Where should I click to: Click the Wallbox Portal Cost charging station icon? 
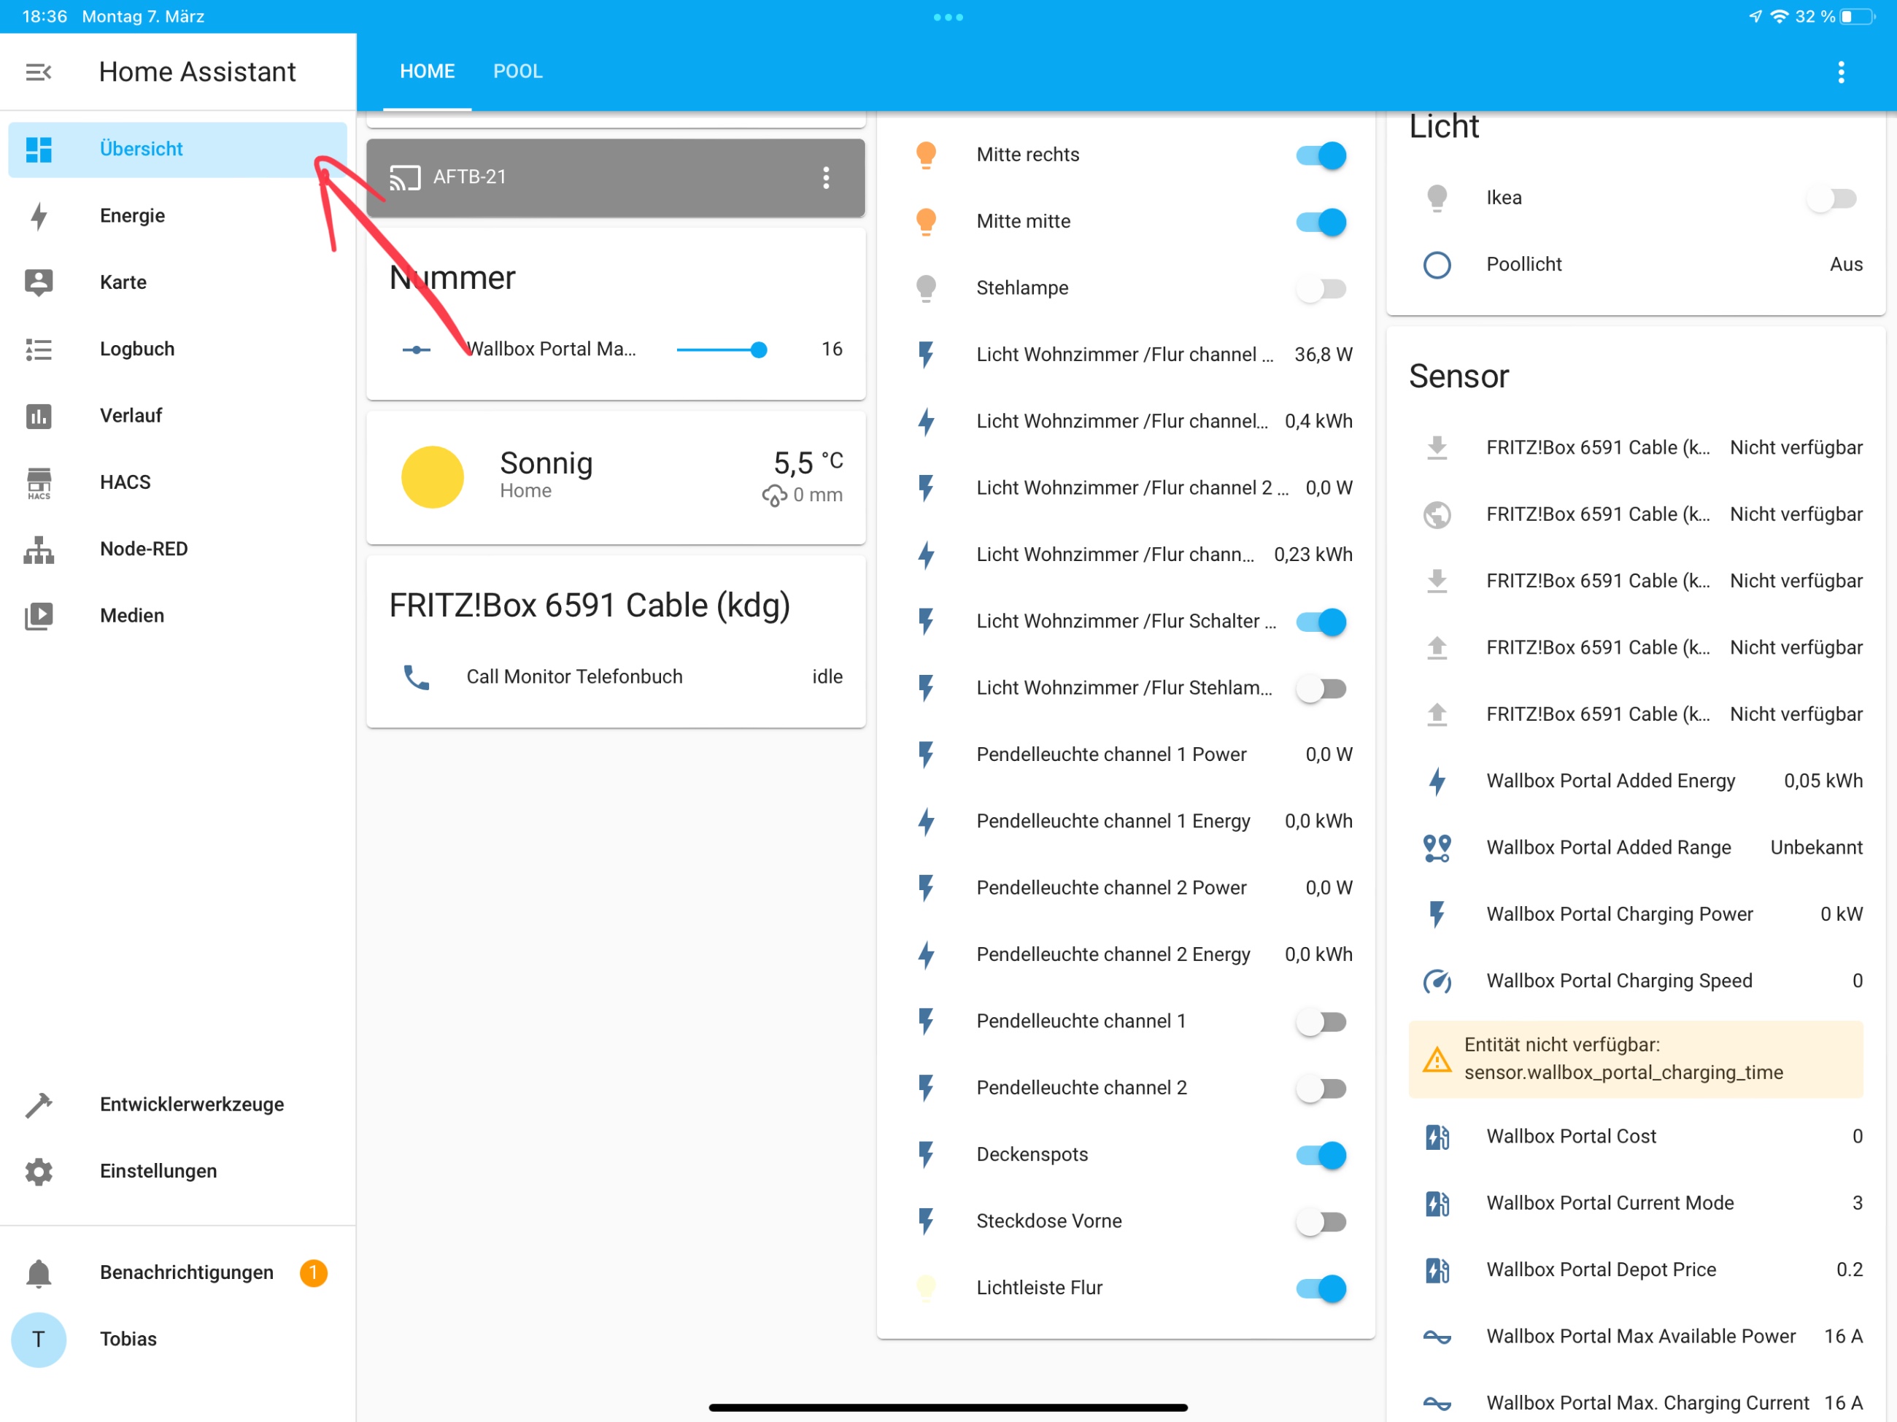click(x=1437, y=1137)
